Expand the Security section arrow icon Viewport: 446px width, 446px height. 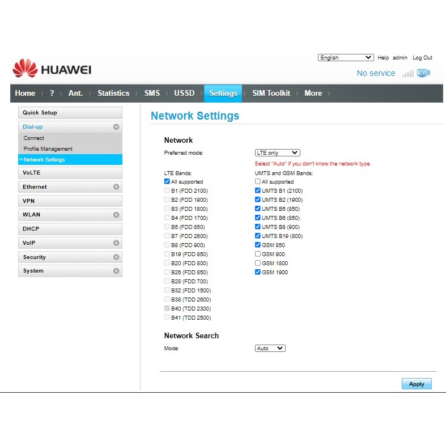click(x=116, y=257)
